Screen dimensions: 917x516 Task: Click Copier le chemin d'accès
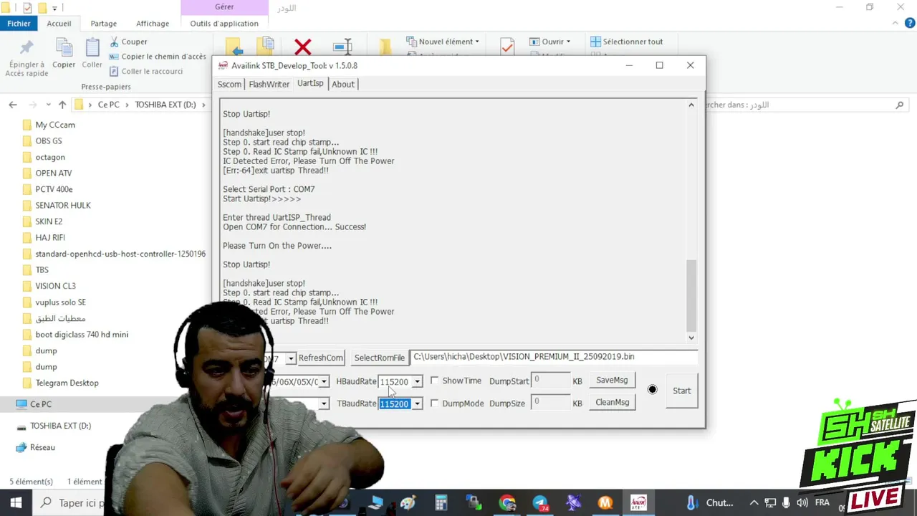(x=158, y=57)
